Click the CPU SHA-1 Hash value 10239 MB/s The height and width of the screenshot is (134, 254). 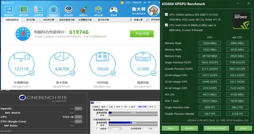[237, 101]
